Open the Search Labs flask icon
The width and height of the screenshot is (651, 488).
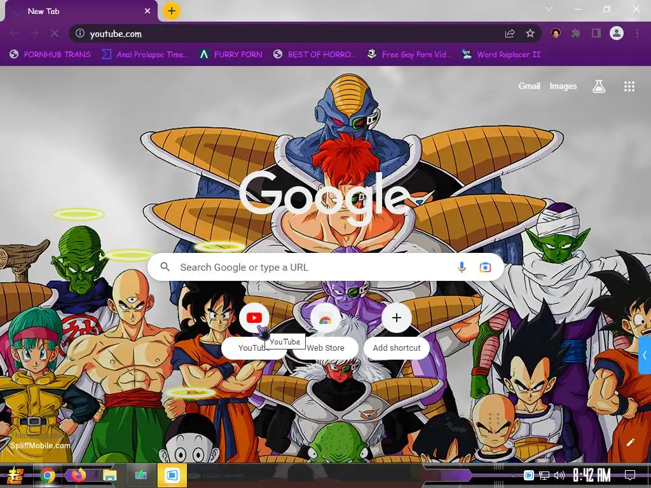(x=599, y=86)
